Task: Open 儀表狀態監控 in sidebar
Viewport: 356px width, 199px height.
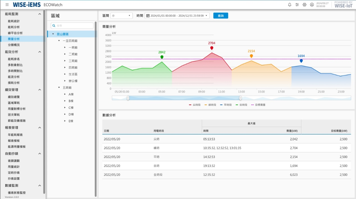Action: tap(17, 193)
